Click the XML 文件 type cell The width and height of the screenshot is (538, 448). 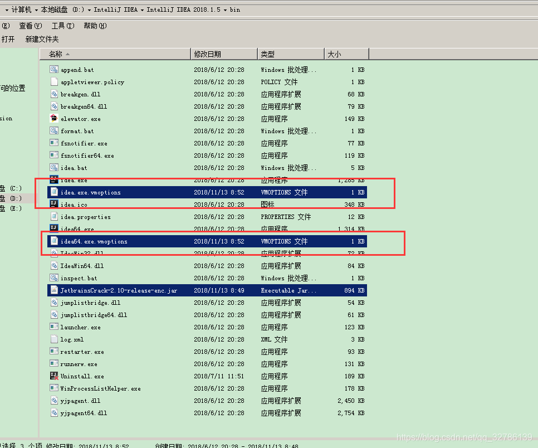point(274,339)
